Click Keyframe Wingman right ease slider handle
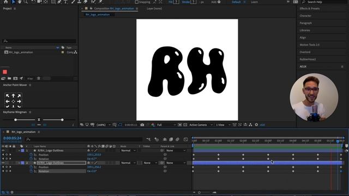 tap(62, 120)
